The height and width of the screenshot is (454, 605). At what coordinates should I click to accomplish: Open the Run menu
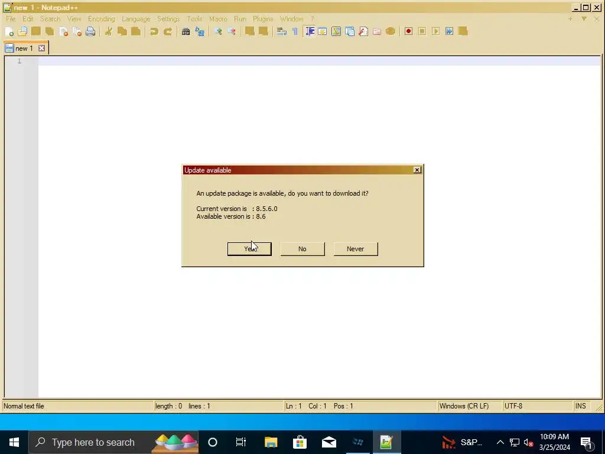tap(240, 19)
